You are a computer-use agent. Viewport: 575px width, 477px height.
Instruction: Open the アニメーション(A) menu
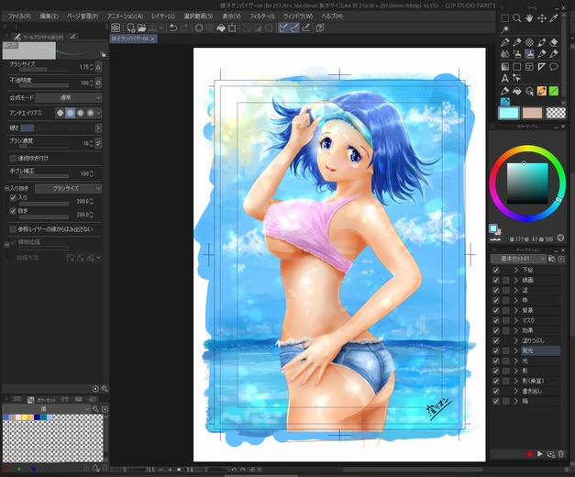[125, 17]
